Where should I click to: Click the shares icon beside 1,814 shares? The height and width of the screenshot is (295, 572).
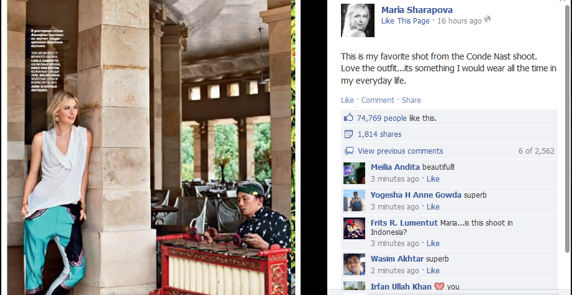tap(349, 134)
